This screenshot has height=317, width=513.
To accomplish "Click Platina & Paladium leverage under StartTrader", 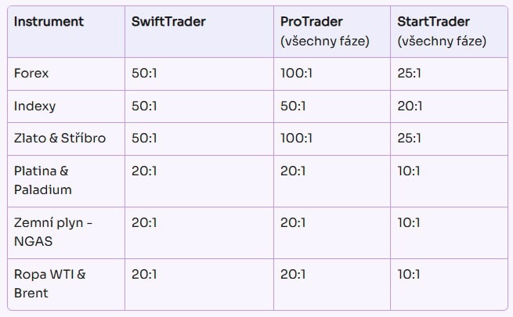I will [408, 170].
